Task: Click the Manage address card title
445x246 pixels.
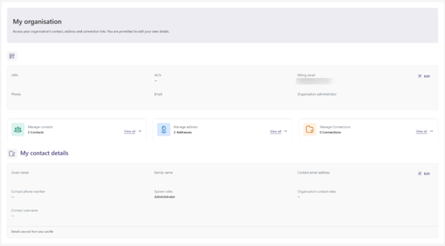Action: (186, 127)
